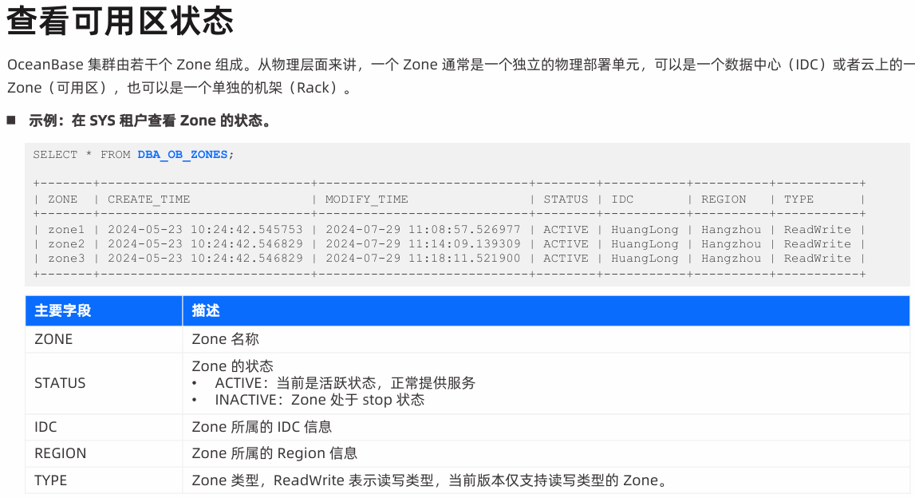Click the TYPE field cell in table

pyautogui.click(x=50, y=480)
